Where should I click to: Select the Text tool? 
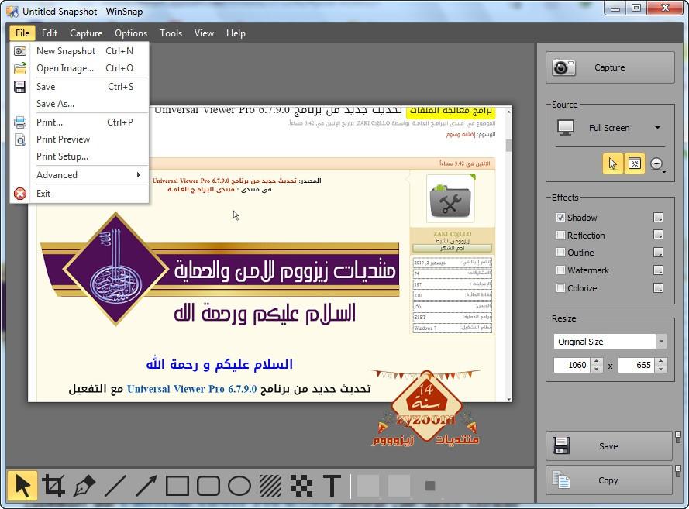pyautogui.click(x=332, y=486)
